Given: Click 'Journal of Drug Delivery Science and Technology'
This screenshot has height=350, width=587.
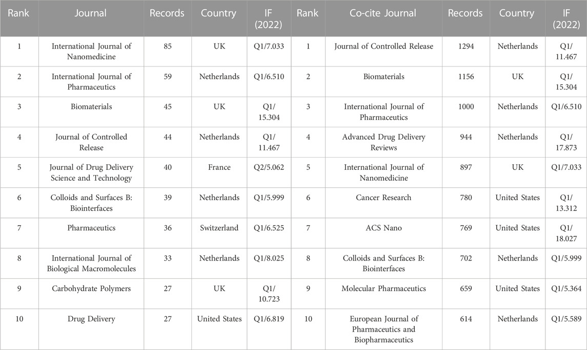Looking at the screenshot, I should pyautogui.click(x=91, y=172).
